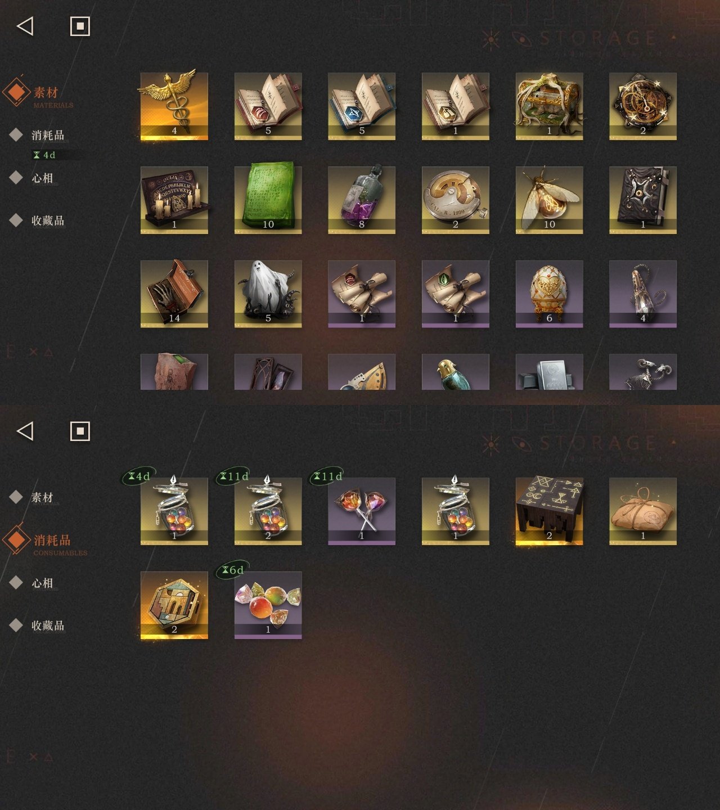Select the hexagonal golden badge item
This screenshot has width=720, height=810.
click(174, 605)
